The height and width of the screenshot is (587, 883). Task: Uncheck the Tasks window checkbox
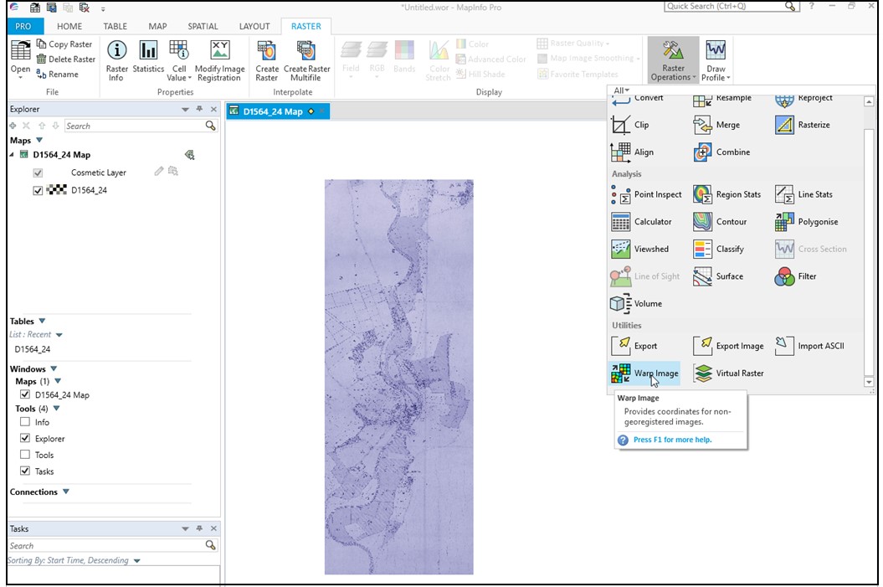pyautogui.click(x=25, y=471)
